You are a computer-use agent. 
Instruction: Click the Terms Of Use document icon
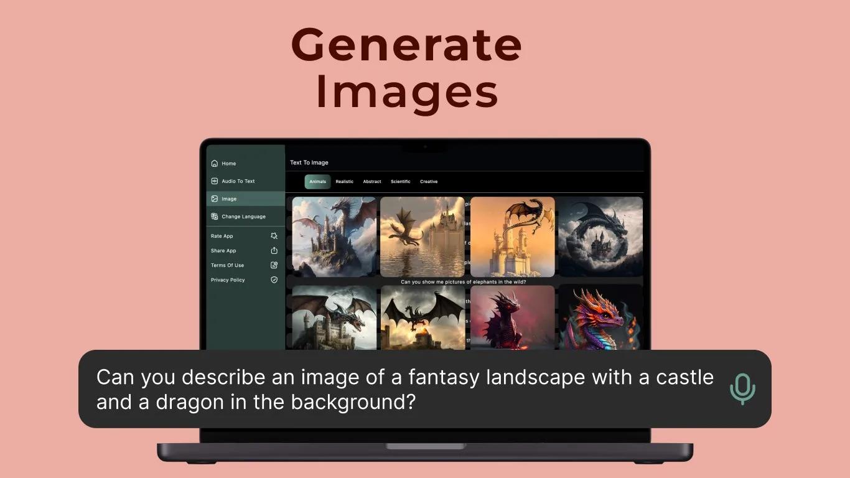tap(274, 265)
